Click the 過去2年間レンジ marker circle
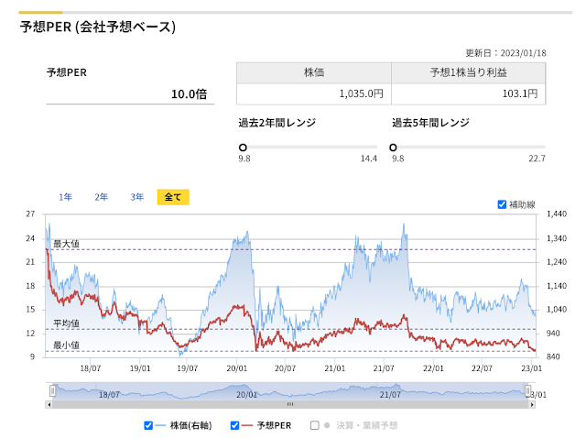The width and height of the screenshot is (586, 438). point(243,148)
